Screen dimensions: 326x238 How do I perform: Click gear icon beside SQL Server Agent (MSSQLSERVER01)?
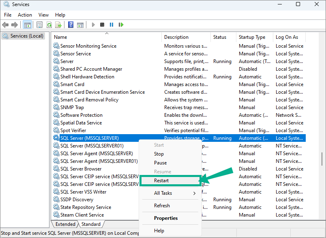(56, 161)
